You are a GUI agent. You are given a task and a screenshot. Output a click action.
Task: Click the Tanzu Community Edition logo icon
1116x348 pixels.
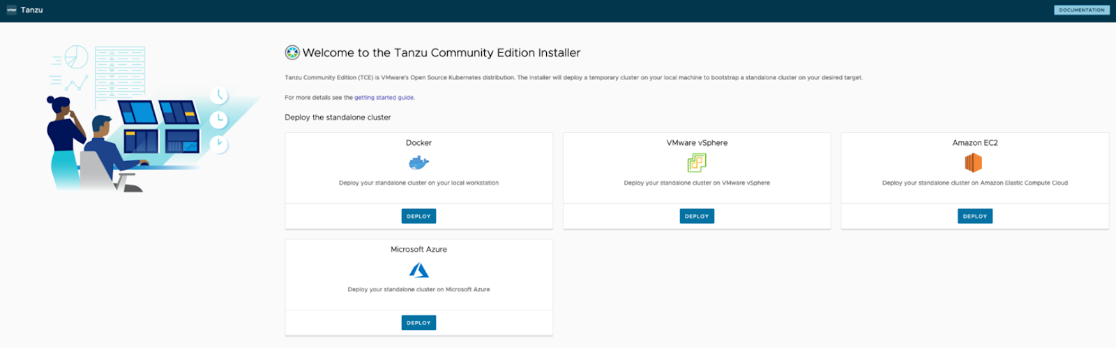[292, 52]
